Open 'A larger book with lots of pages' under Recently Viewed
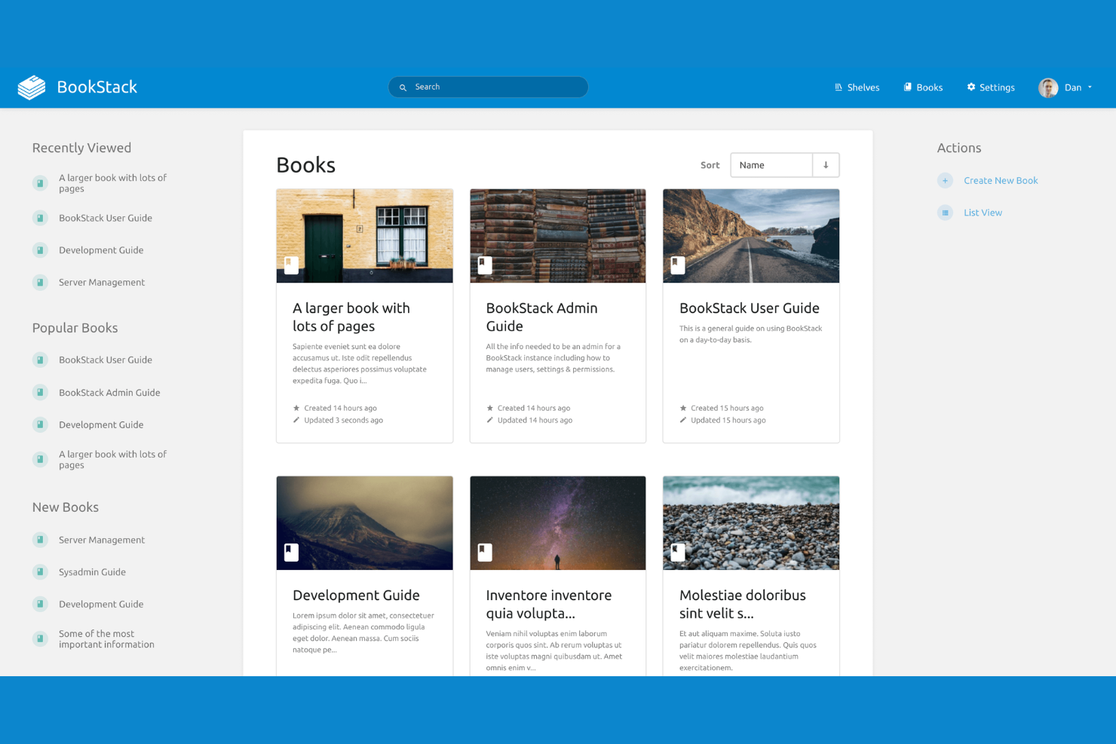The image size is (1116, 744). (x=112, y=183)
